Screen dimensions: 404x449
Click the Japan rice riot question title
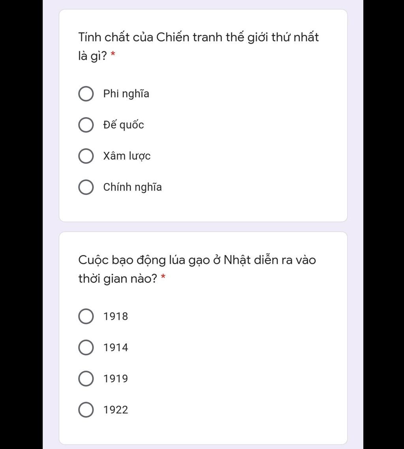point(197,260)
